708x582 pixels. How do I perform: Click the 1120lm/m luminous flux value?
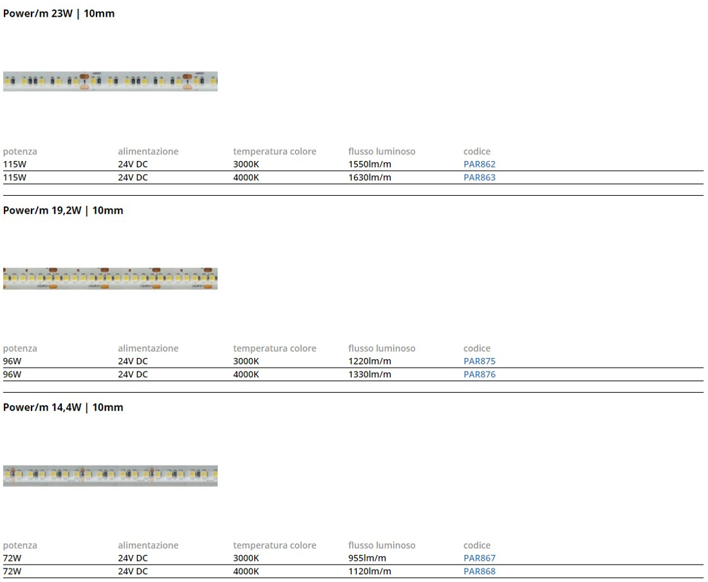pyautogui.click(x=369, y=571)
